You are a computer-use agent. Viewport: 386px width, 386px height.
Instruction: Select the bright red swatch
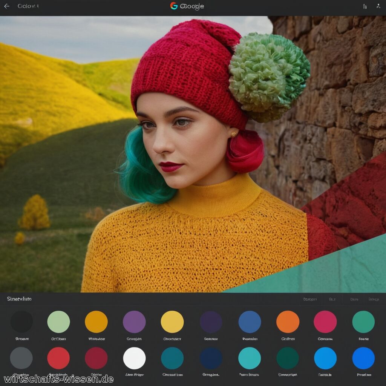pyautogui.click(x=58, y=358)
